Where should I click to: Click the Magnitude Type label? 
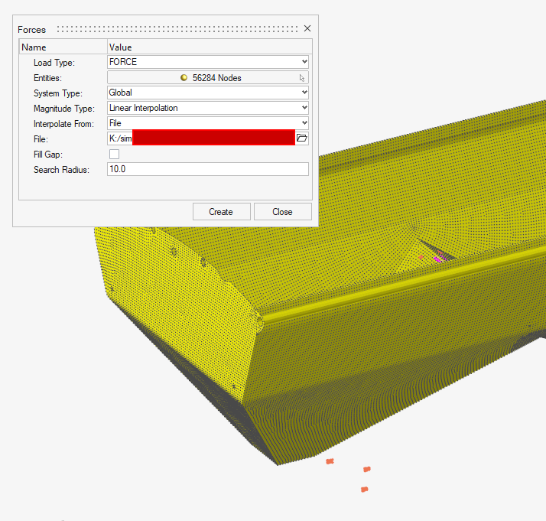coord(64,109)
